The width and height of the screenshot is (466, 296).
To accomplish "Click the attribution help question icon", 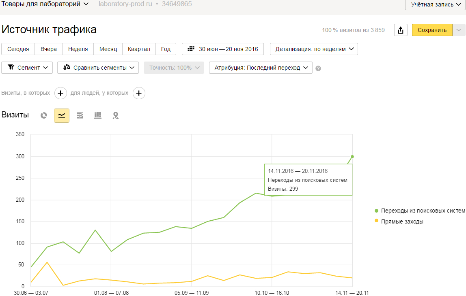I will [x=318, y=68].
